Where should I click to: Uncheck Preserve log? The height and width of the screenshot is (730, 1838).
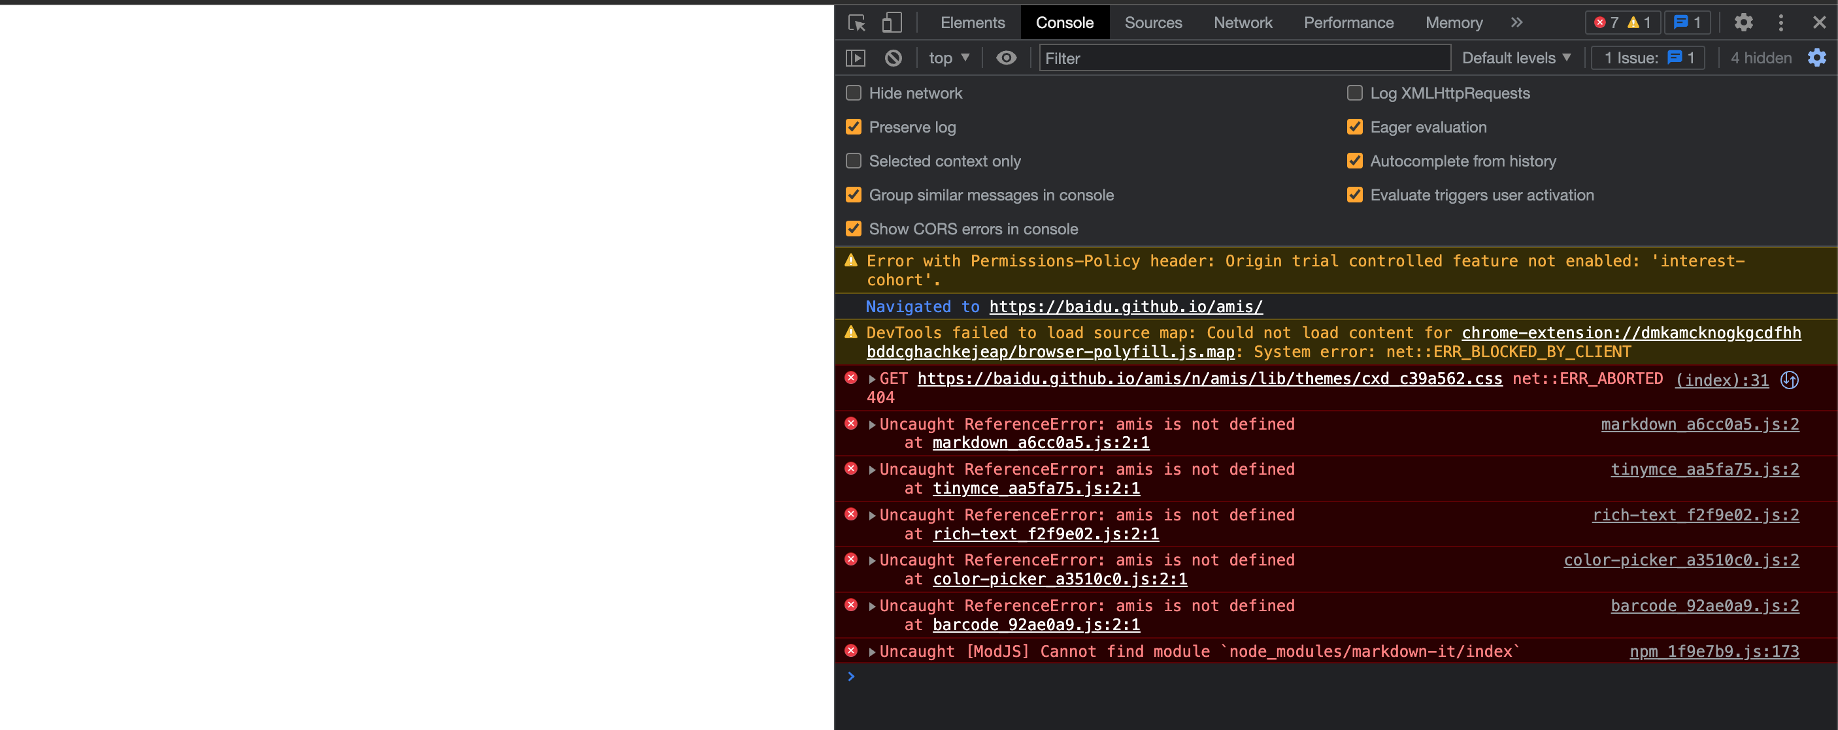pyautogui.click(x=854, y=127)
